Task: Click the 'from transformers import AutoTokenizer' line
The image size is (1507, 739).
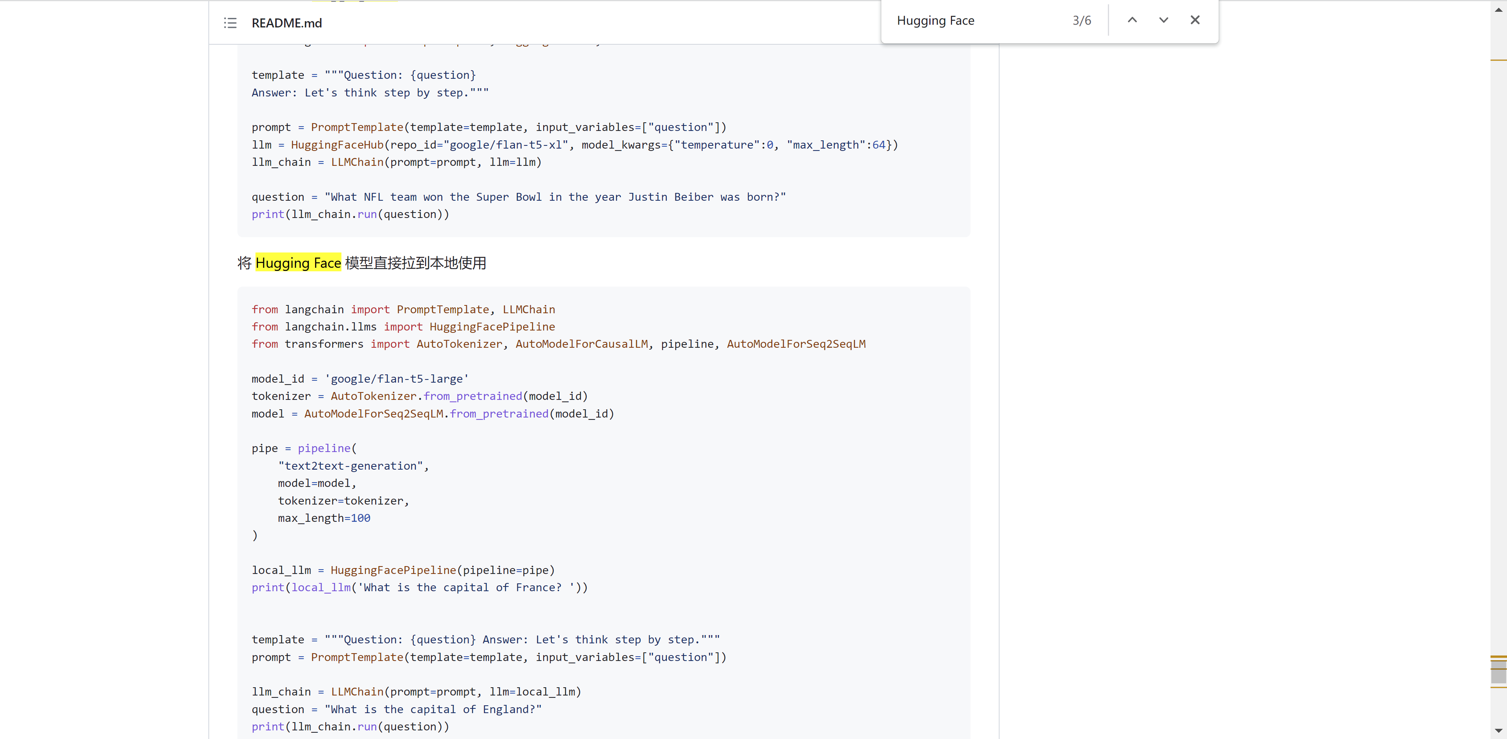Action: (559, 344)
